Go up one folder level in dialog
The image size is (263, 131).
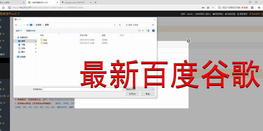click(27, 25)
